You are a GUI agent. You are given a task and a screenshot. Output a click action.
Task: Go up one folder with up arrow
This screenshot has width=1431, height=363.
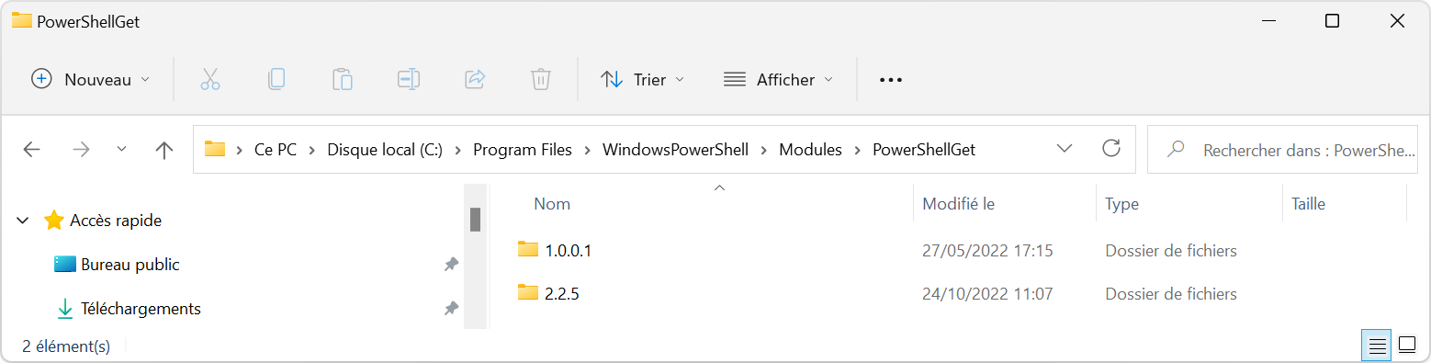164,150
